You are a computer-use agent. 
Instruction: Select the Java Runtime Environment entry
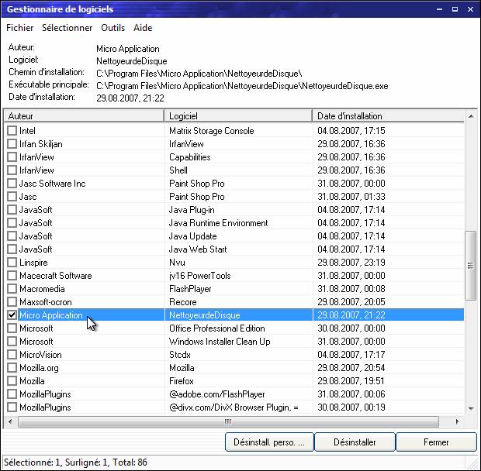click(x=219, y=223)
